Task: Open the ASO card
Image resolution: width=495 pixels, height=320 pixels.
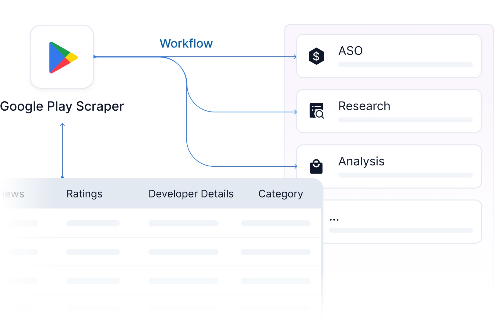Action: coord(389,56)
